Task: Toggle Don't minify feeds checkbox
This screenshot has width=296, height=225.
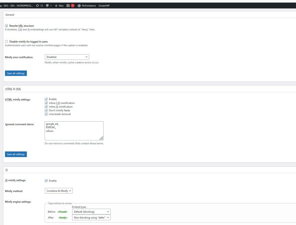Action: tap(46, 110)
